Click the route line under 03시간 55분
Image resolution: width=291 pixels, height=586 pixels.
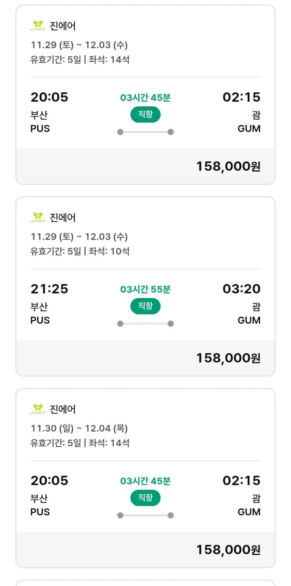[145, 324]
